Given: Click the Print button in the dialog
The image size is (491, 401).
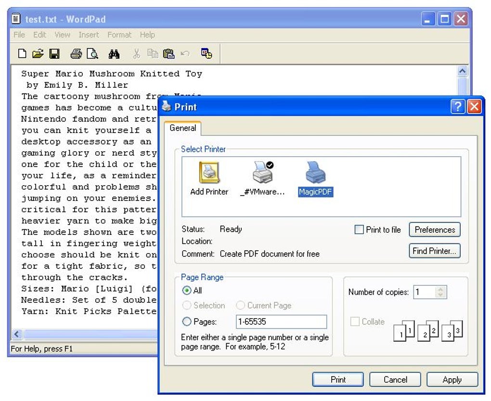Looking at the screenshot, I should [338, 380].
